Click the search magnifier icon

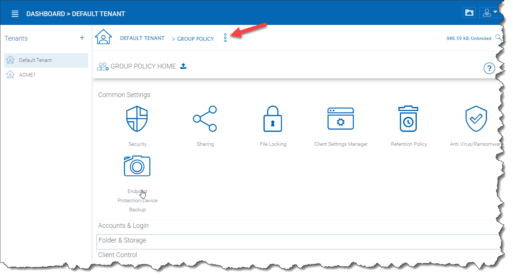[x=498, y=37]
